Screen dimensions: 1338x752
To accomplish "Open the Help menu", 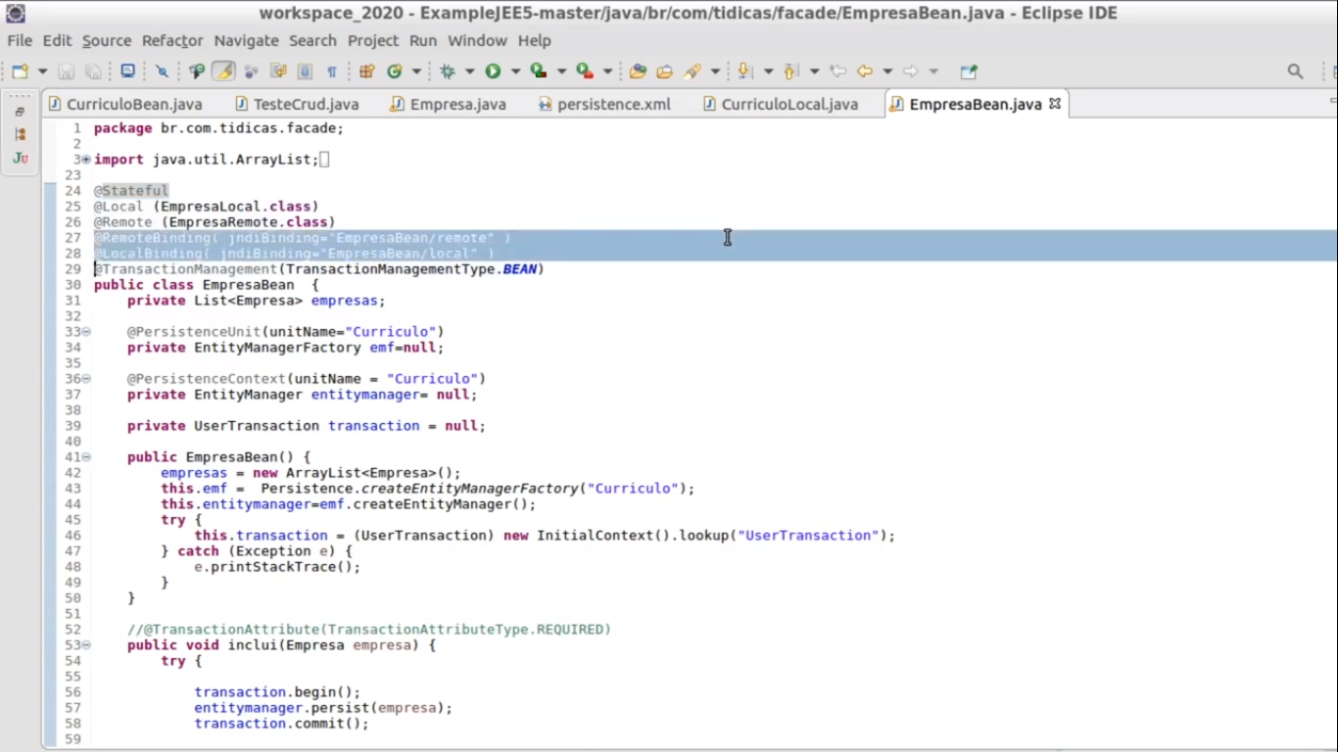I will pos(534,40).
